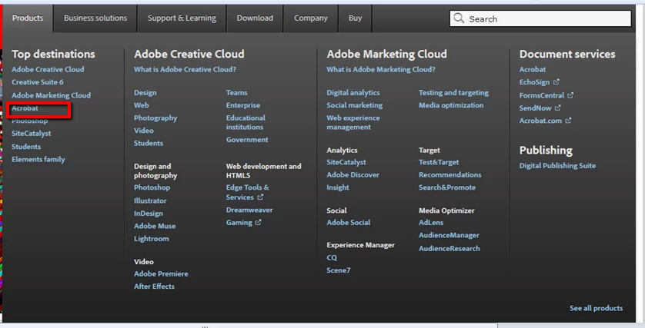Open the Recommendations link
Screen dimensions: 645x328
(450, 175)
